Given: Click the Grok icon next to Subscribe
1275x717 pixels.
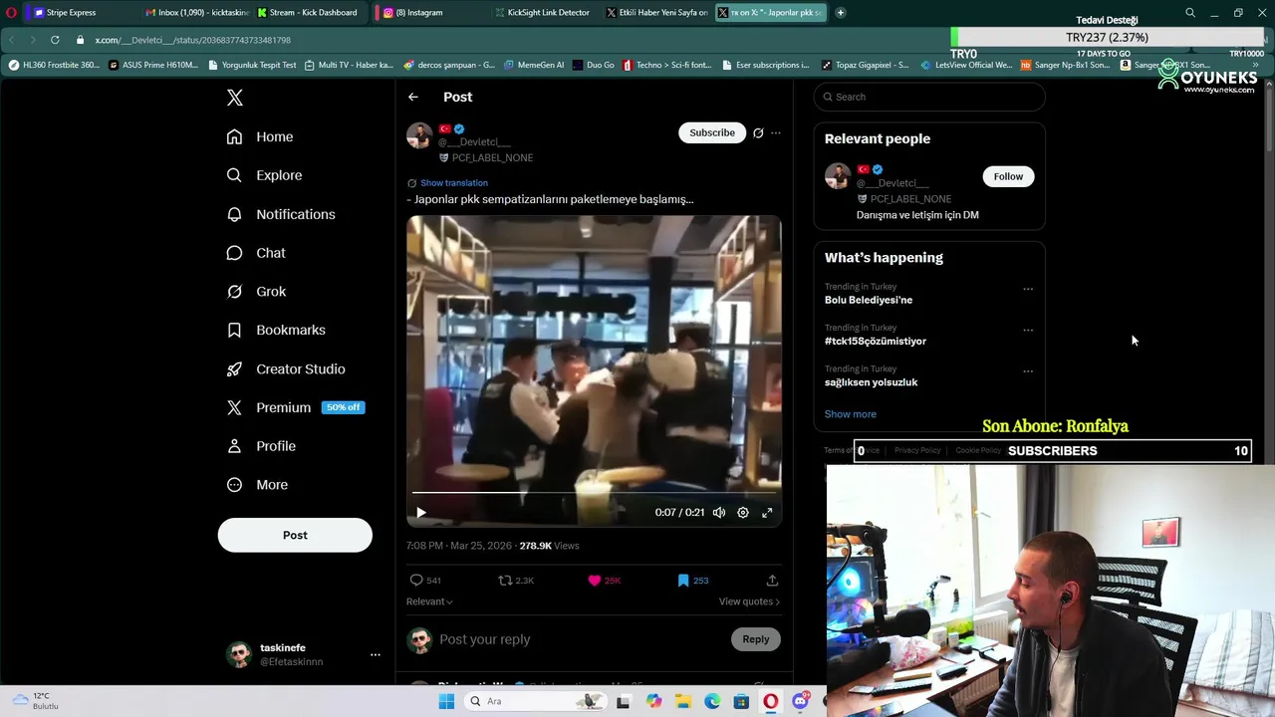Looking at the screenshot, I should [758, 132].
